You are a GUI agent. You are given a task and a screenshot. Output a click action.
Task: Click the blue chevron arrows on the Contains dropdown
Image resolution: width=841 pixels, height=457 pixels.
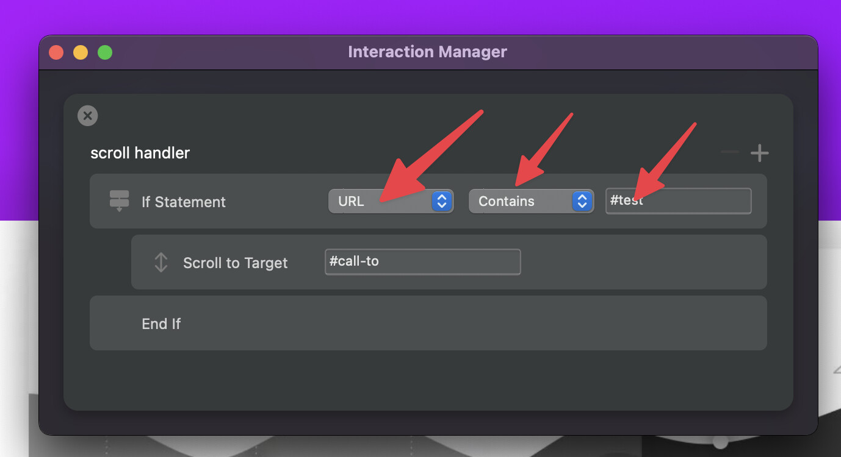click(x=582, y=201)
